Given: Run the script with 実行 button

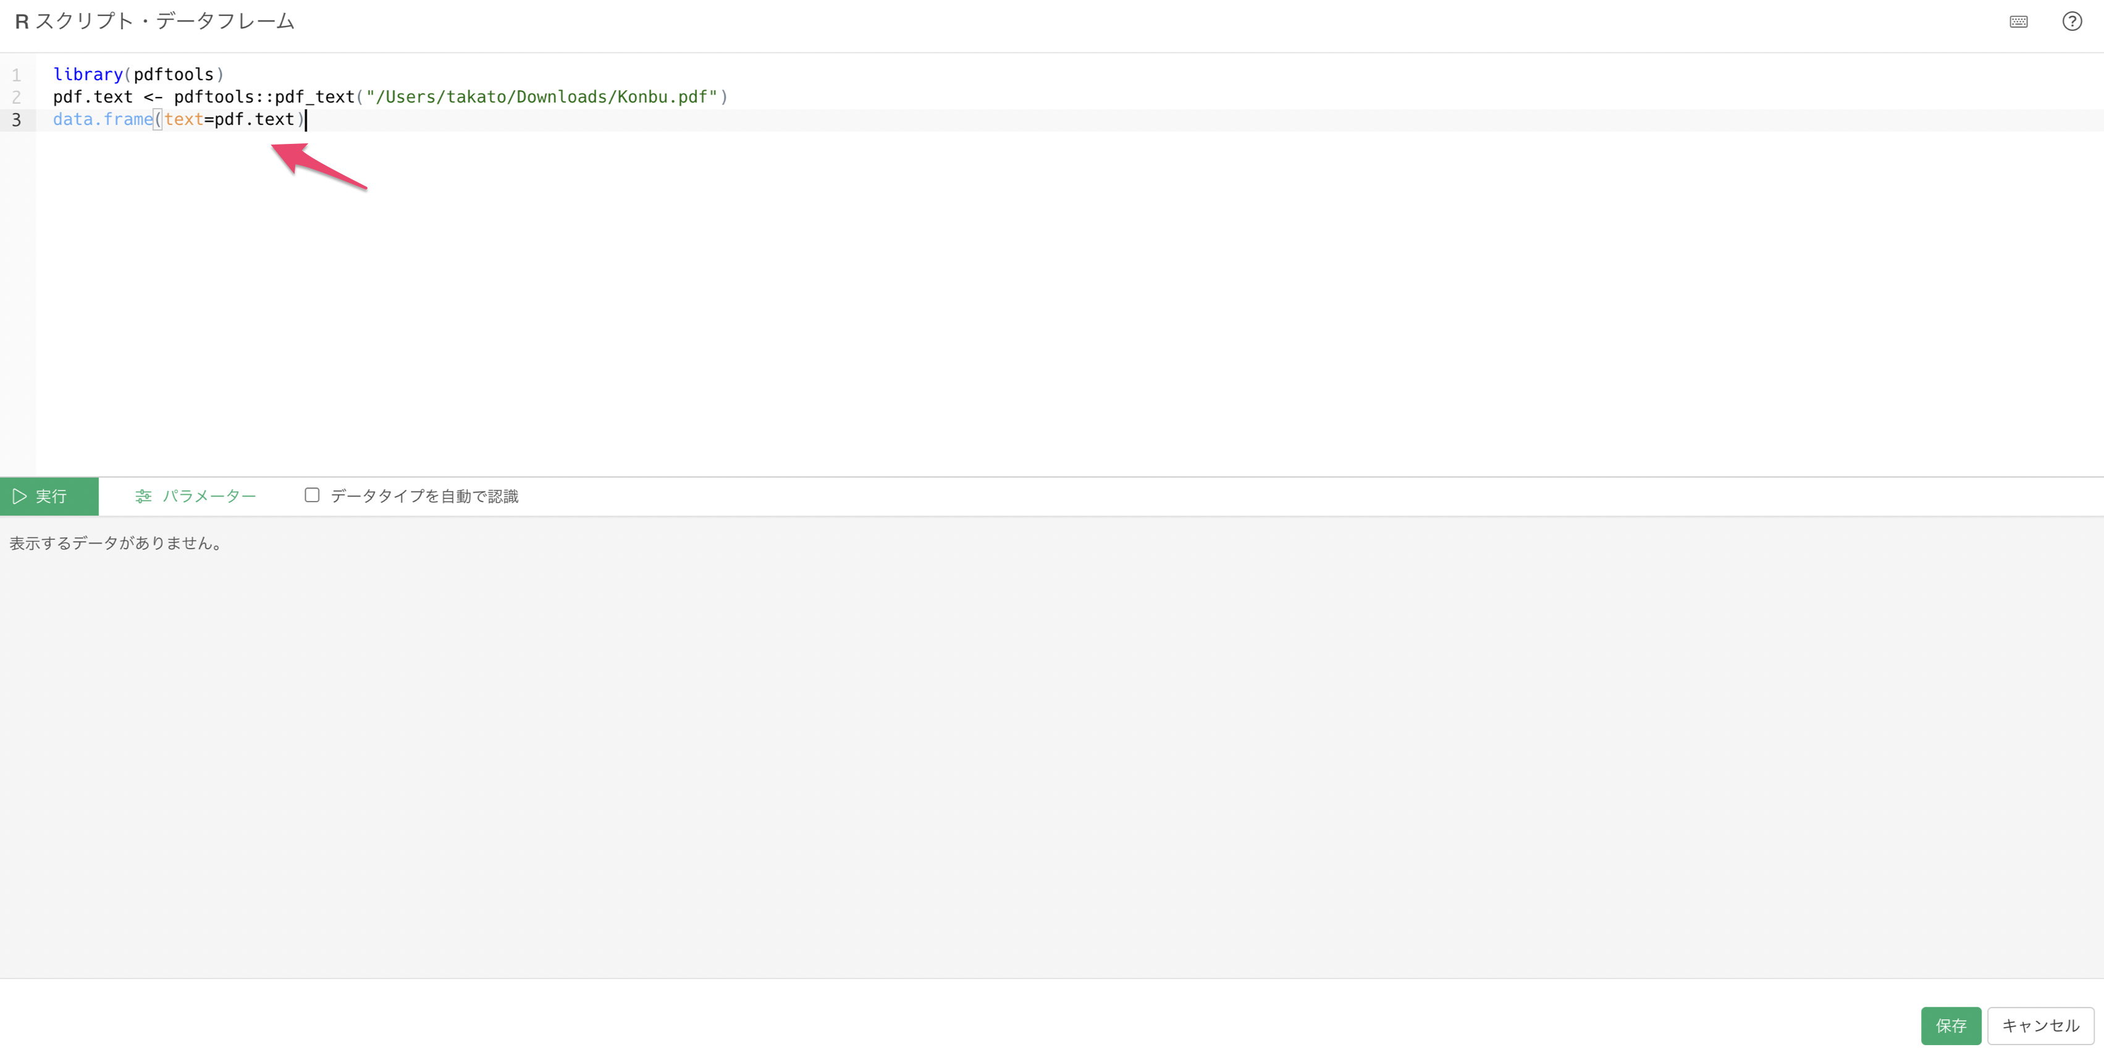Looking at the screenshot, I should [x=49, y=497].
